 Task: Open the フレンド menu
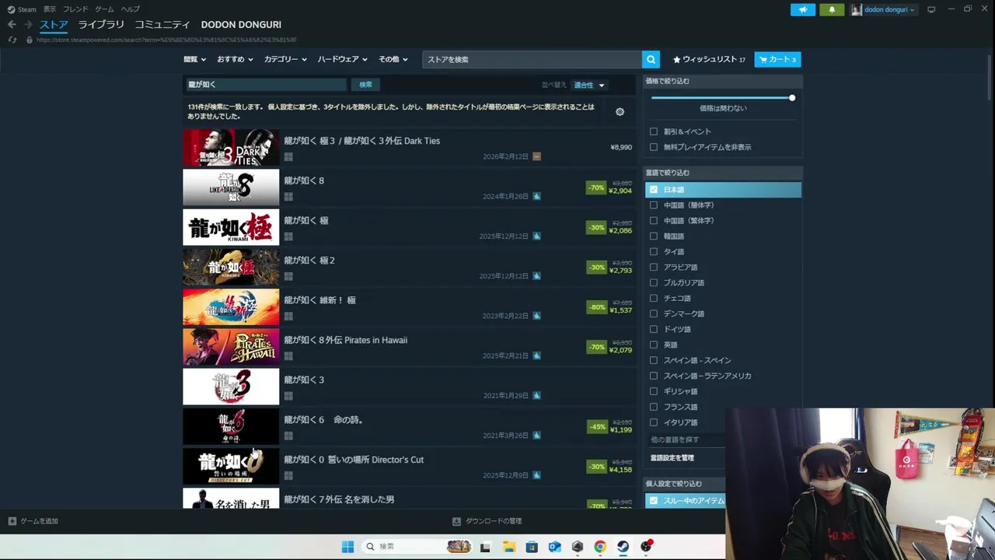click(x=75, y=9)
